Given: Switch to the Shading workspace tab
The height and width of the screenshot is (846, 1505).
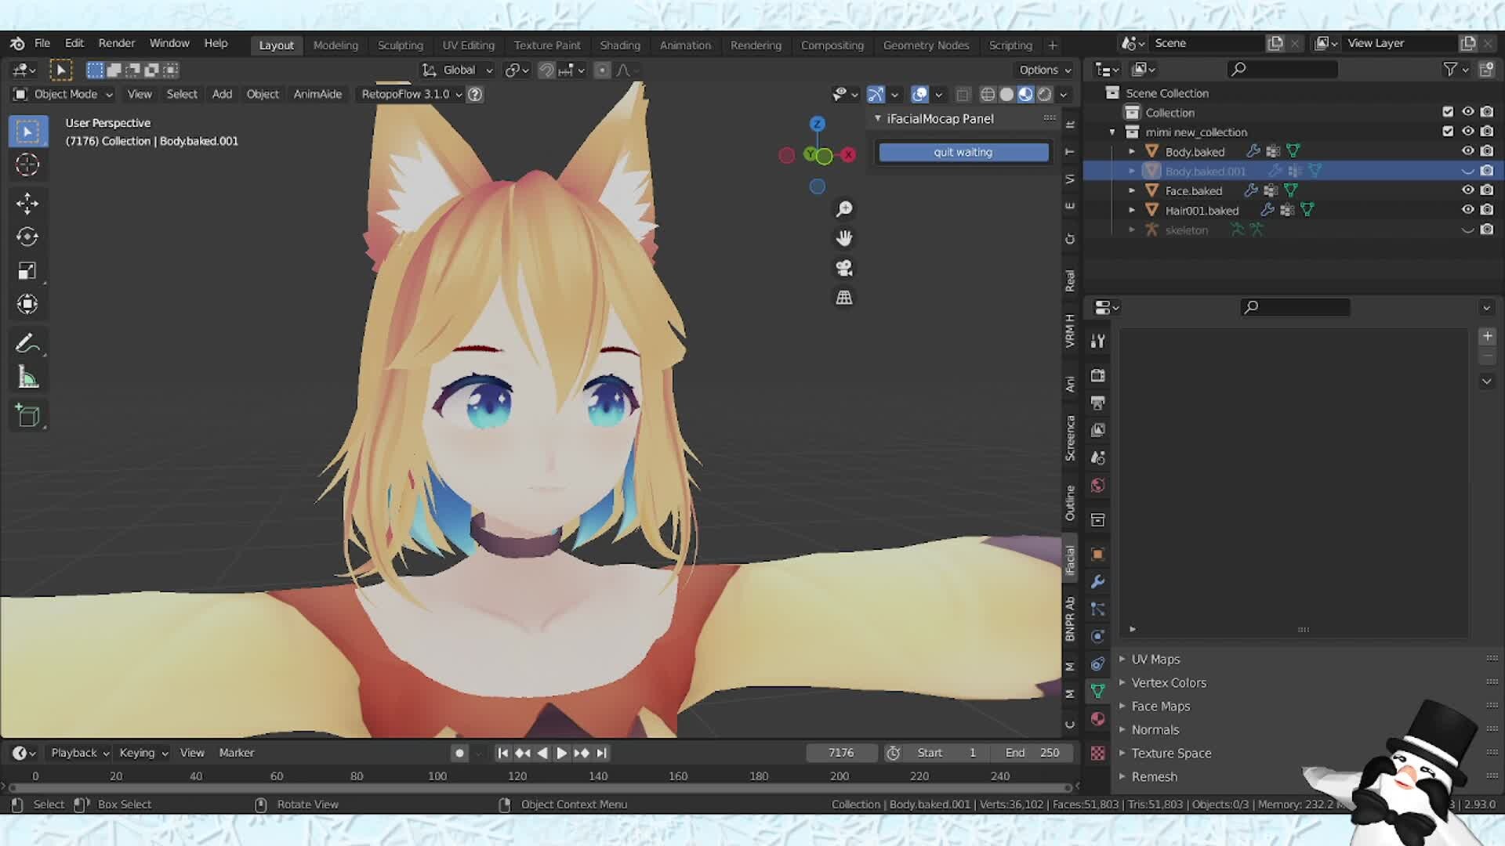Looking at the screenshot, I should pyautogui.click(x=620, y=45).
